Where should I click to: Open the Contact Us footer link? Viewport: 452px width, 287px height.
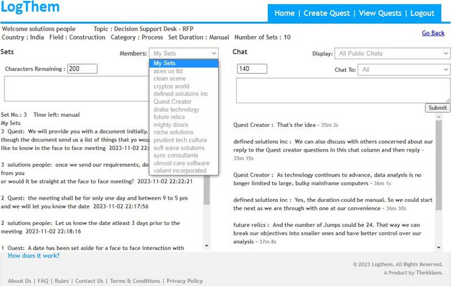tap(89, 281)
